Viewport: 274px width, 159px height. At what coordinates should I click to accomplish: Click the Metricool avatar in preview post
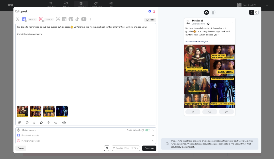(x=188, y=22)
